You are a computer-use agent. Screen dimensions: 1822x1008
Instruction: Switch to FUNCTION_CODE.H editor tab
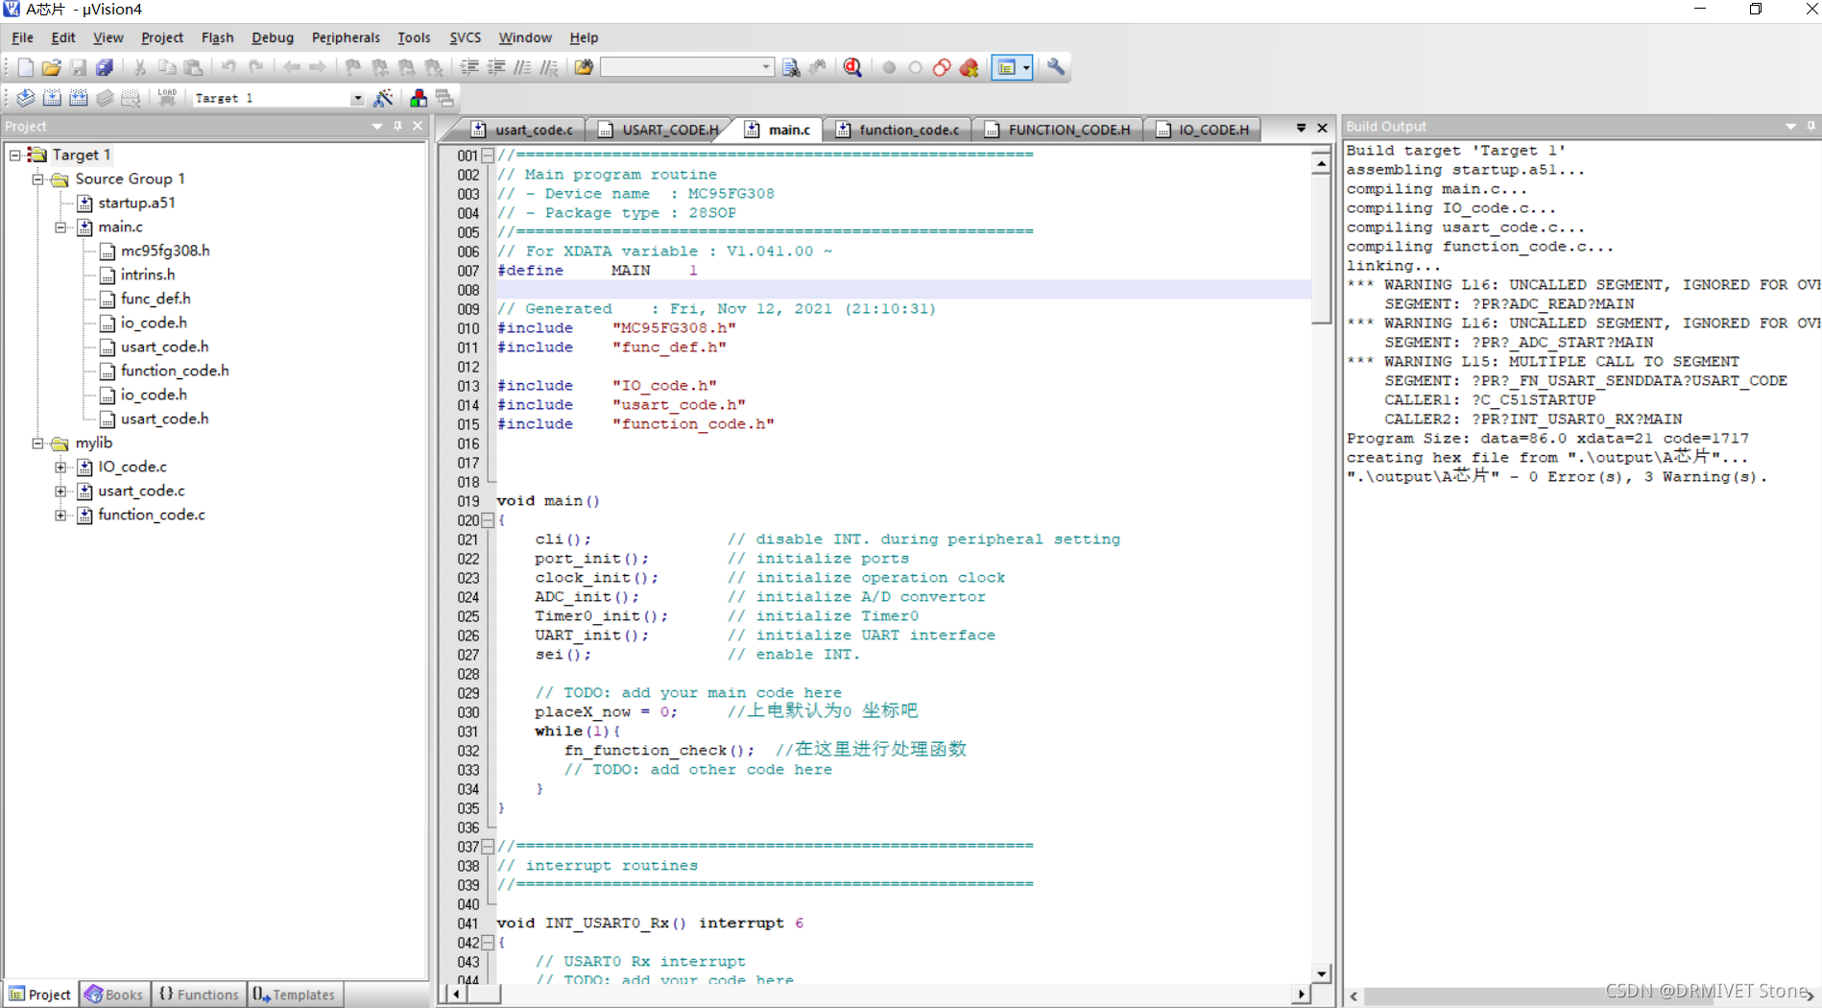pyautogui.click(x=1058, y=130)
